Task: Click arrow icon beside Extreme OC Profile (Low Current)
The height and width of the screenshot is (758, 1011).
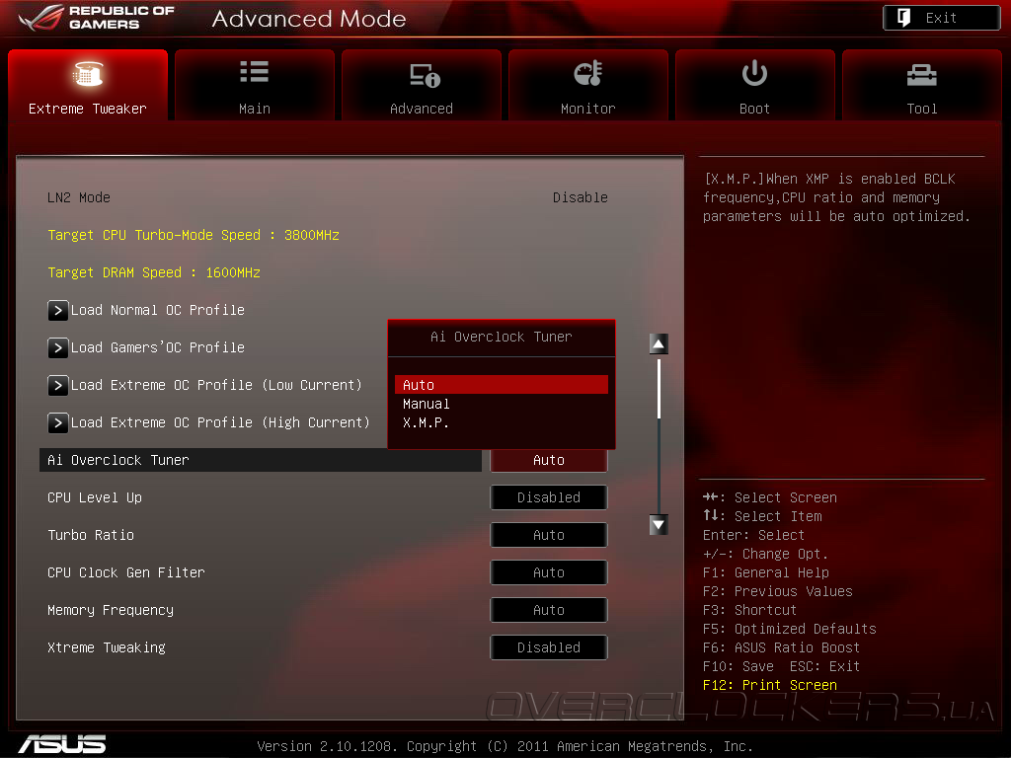Action: [x=58, y=386]
